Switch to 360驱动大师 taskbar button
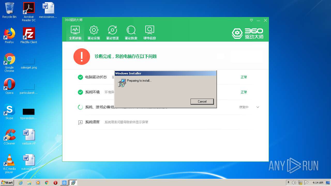Viewport: 331px width, 186px height. 64,183
